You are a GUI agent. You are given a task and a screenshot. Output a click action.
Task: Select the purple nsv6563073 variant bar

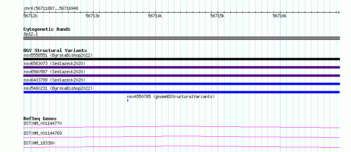181,67
